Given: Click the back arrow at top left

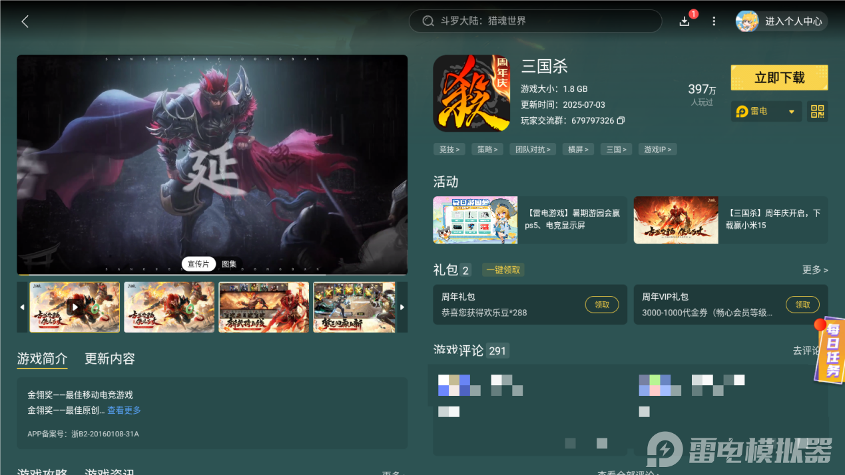Looking at the screenshot, I should pyautogui.click(x=25, y=21).
